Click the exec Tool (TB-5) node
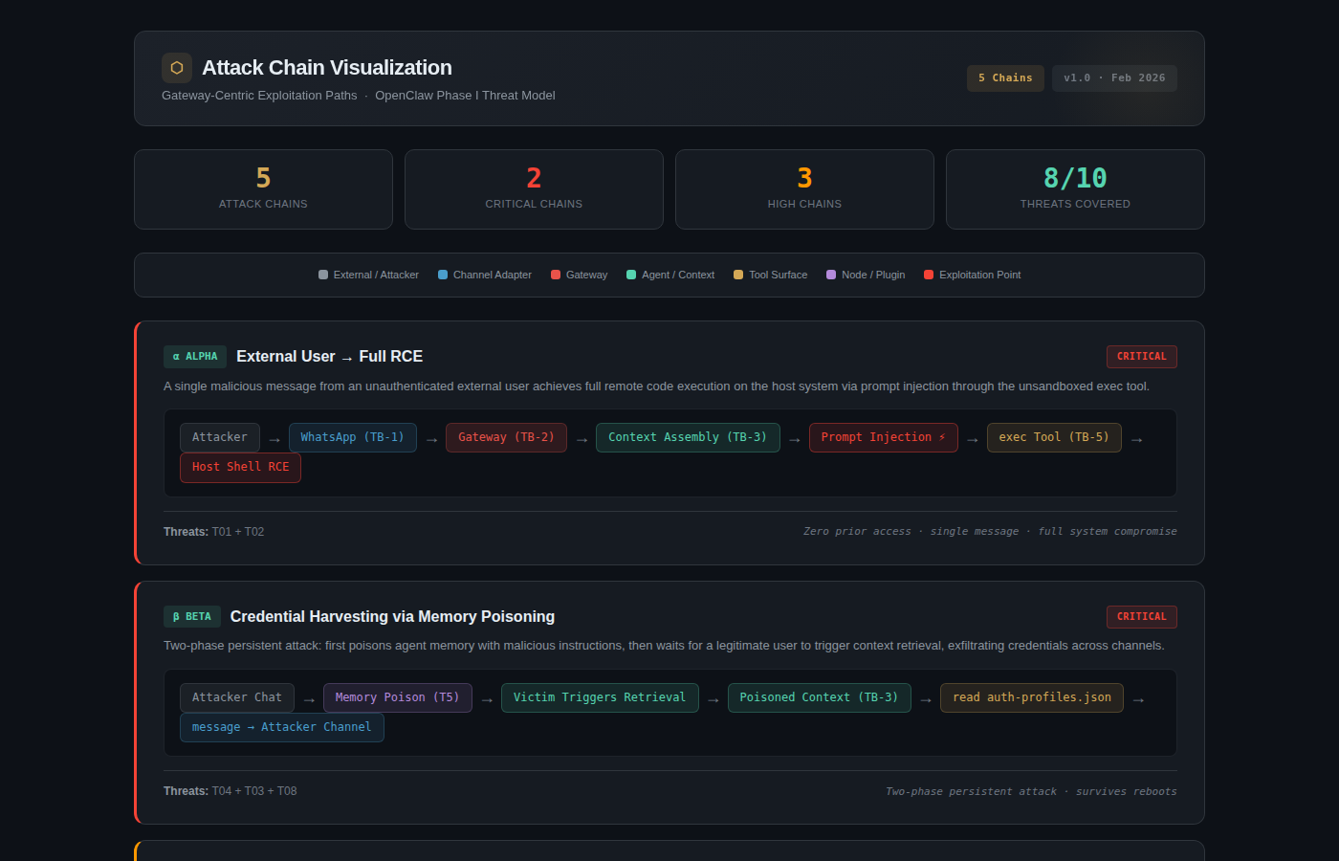Viewport: 1339px width, 861px height. pos(1054,437)
